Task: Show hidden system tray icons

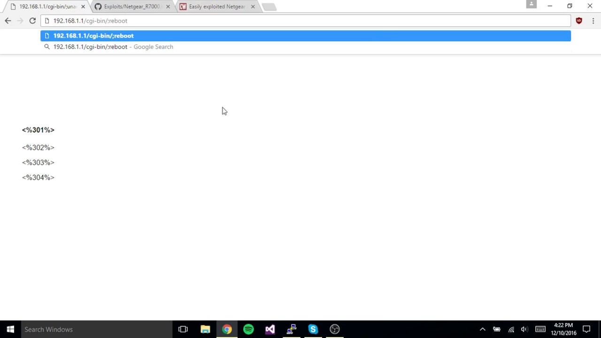Action: point(482,329)
